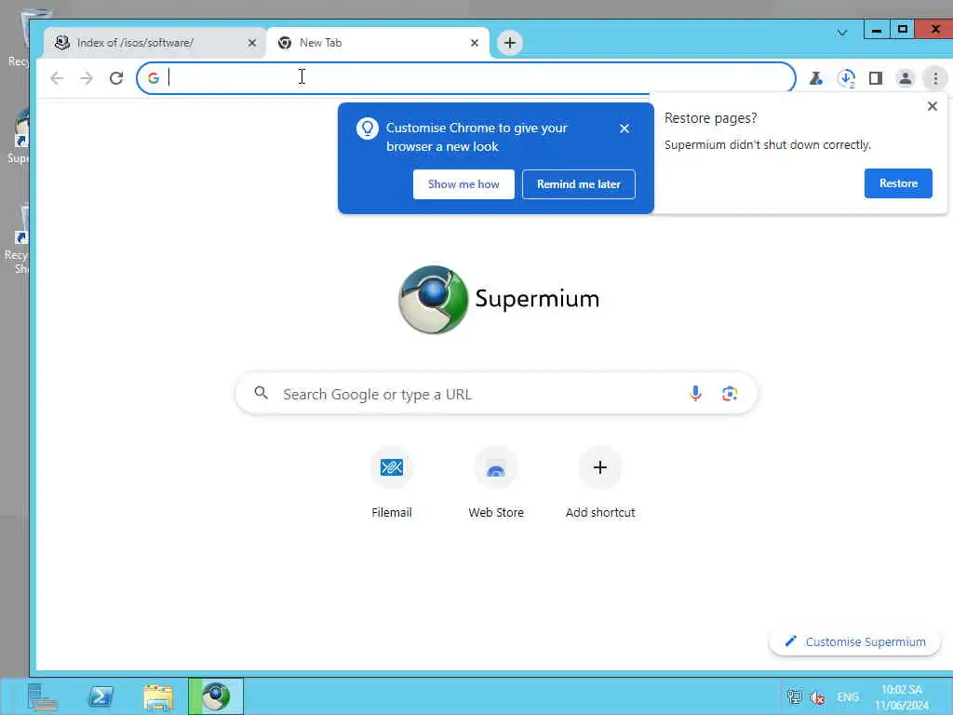Open PowerShell from the taskbar
The width and height of the screenshot is (953, 715).
101,696
